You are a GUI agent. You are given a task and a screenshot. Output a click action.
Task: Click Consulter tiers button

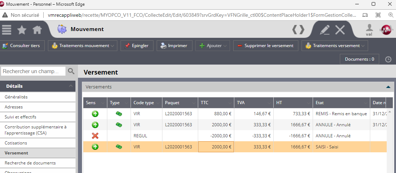point(22,46)
